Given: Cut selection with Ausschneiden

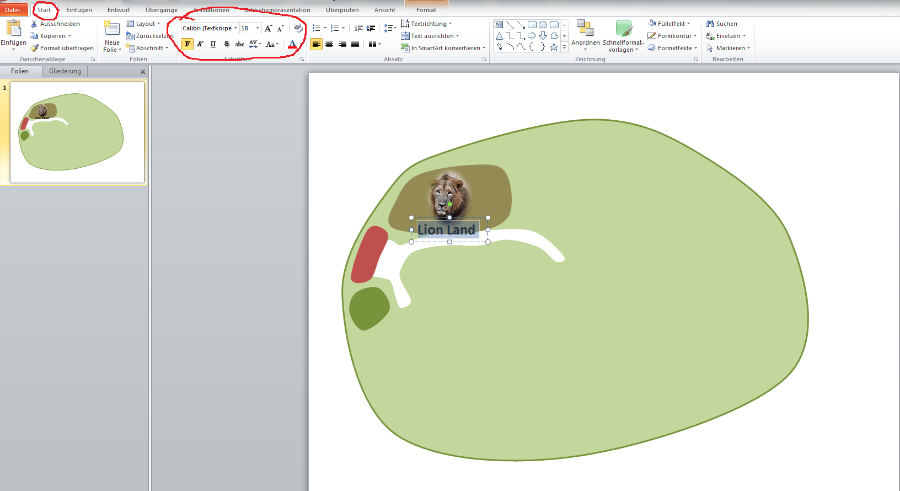Looking at the screenshot, I should [55, 24].
